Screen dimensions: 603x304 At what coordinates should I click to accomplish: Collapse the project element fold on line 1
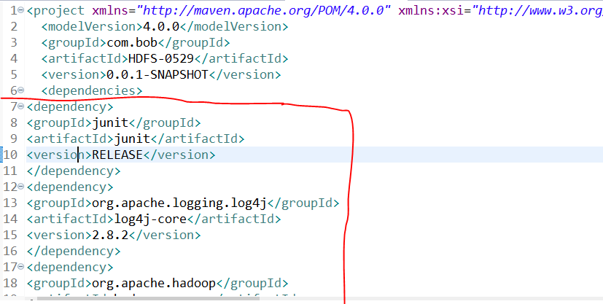[x=21, y=10]
